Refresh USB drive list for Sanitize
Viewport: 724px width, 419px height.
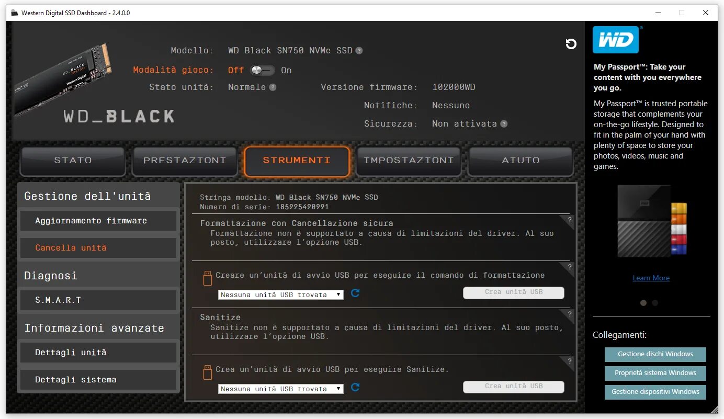pyautogui.click(x=355, y=387)
